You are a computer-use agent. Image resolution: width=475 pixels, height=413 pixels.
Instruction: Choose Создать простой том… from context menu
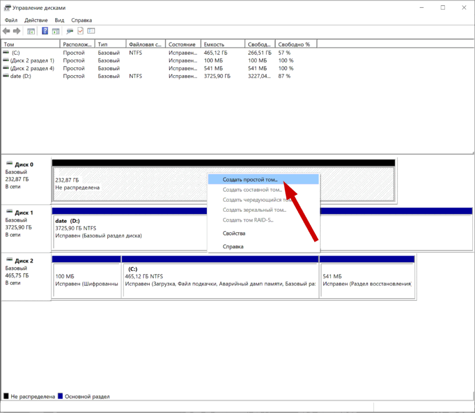point(263,179)
